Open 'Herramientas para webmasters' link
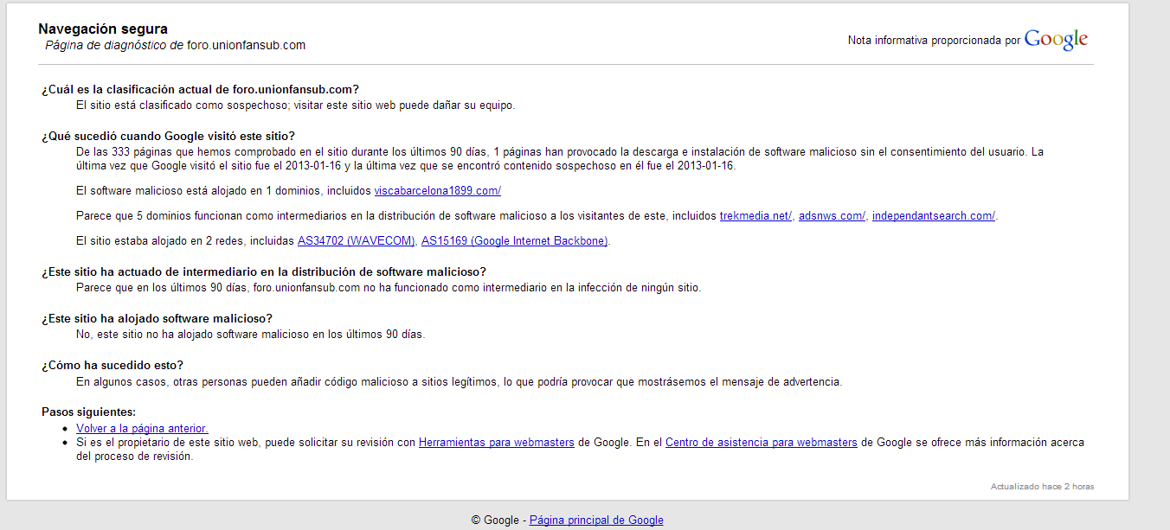This screenshot has width=1170, height=530. (x=497, y=442)
